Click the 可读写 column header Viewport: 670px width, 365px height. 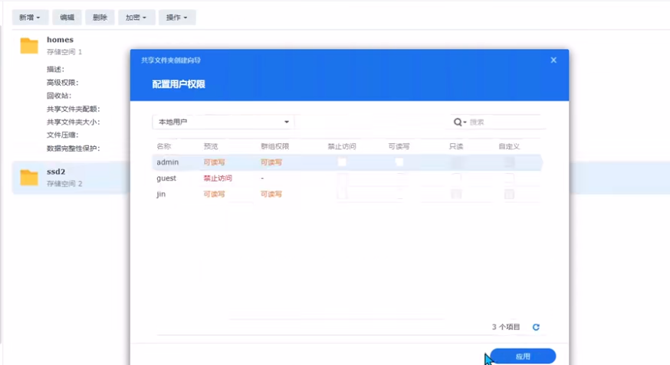tap(399, 146)
